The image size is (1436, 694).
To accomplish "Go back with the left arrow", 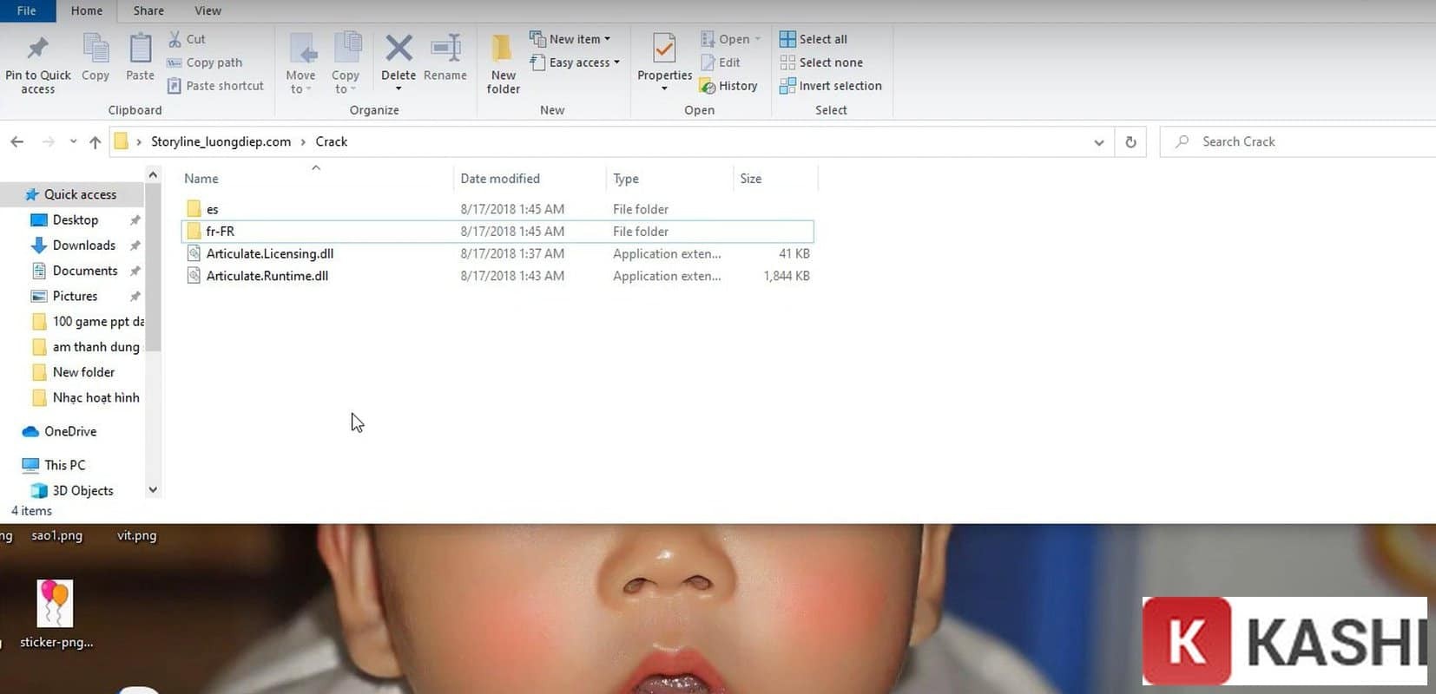I will tap(17, 141).
